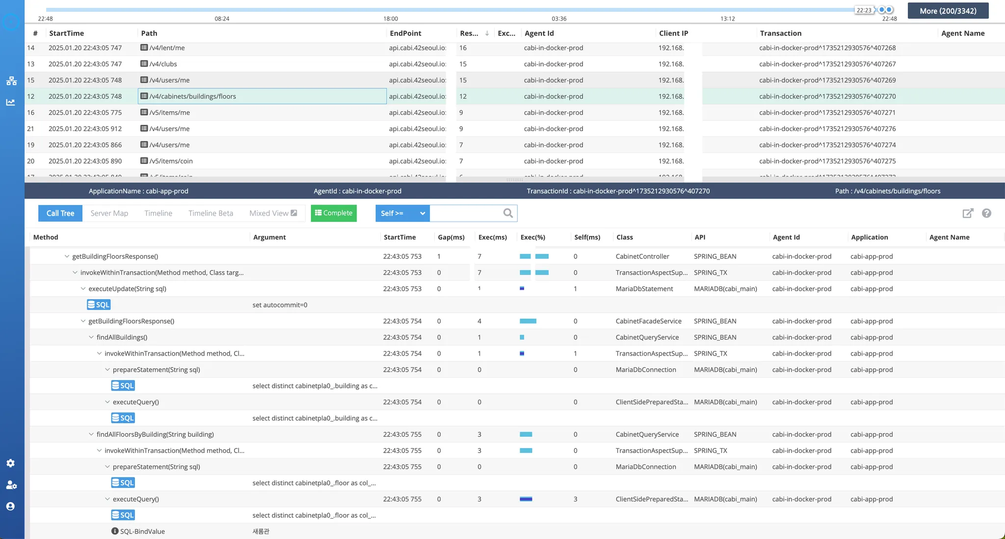
Task: Click SQL badge under executeUpdate row
Action: (x=99, y=305)
